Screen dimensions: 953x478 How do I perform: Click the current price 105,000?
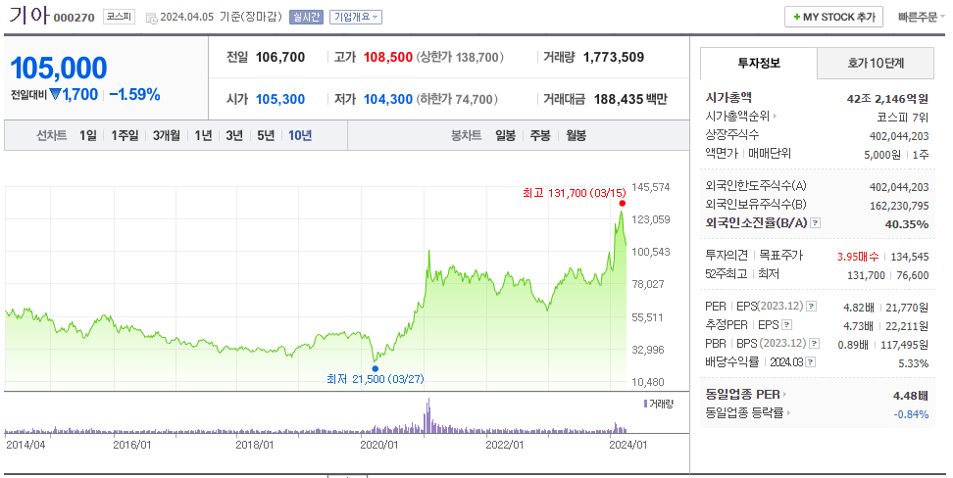(59, 68)
